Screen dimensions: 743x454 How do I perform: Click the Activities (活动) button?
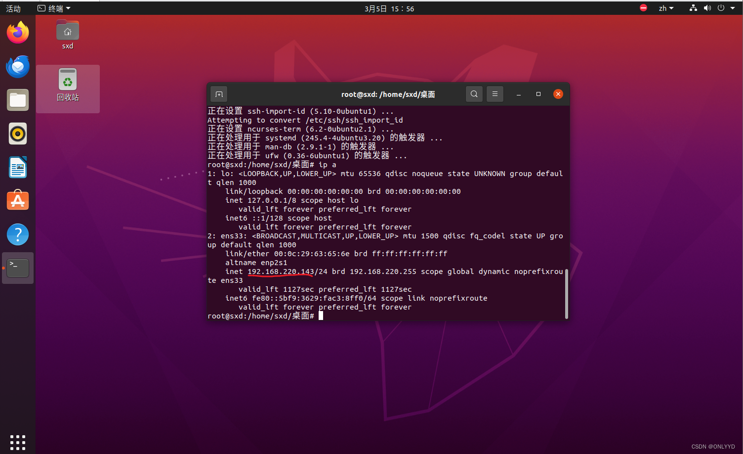[13, 8]
